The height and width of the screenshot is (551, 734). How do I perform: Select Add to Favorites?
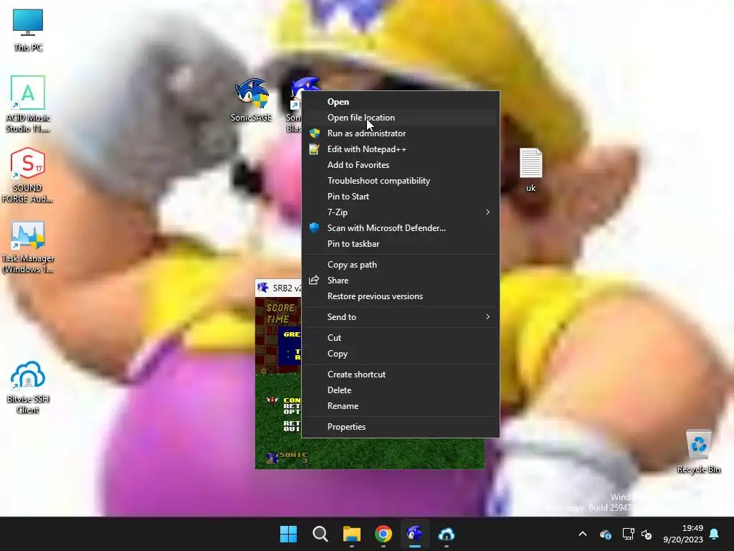point(400,165)
